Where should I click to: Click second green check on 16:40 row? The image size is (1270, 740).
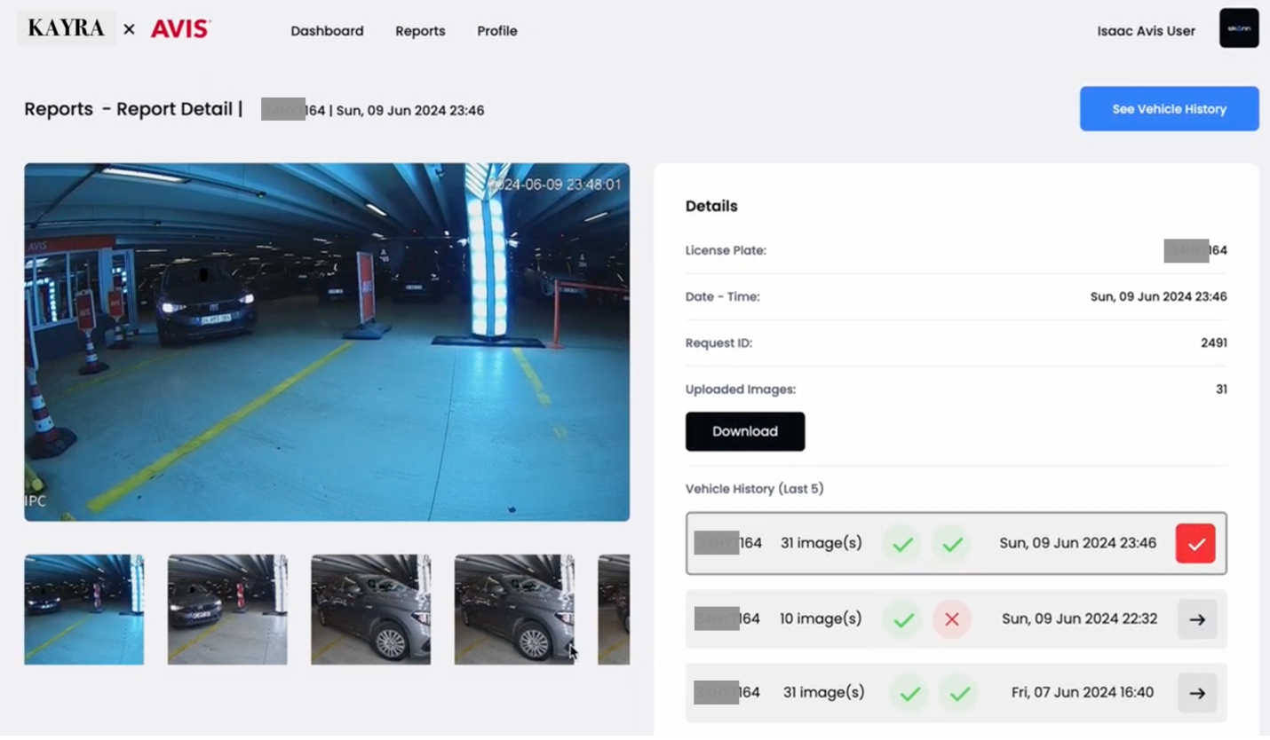pyautogui.click(x=959, y=693)
